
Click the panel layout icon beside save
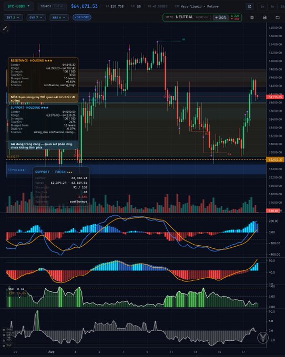278,17
